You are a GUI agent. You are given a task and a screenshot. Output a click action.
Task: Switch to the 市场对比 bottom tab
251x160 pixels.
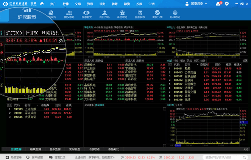114,150
